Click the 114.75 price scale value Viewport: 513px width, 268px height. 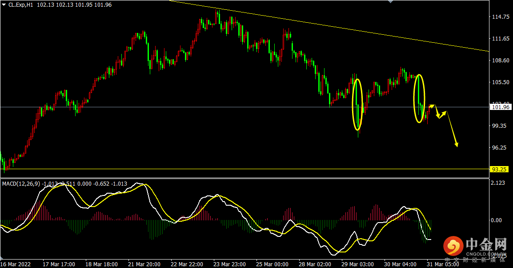501,17
